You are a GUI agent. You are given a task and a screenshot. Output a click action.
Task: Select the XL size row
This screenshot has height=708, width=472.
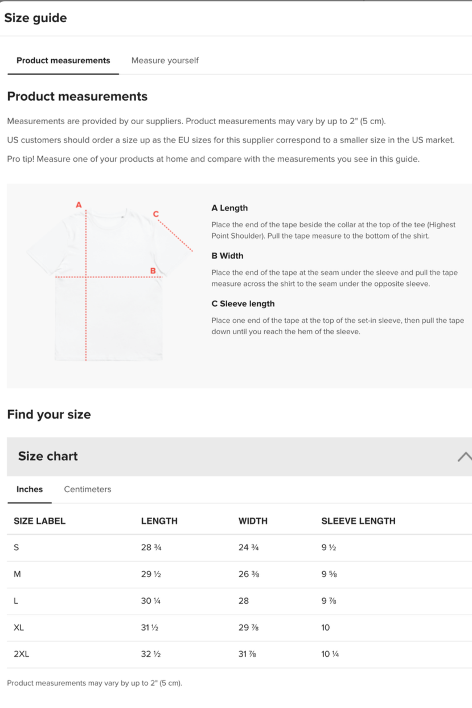(239, 628)
